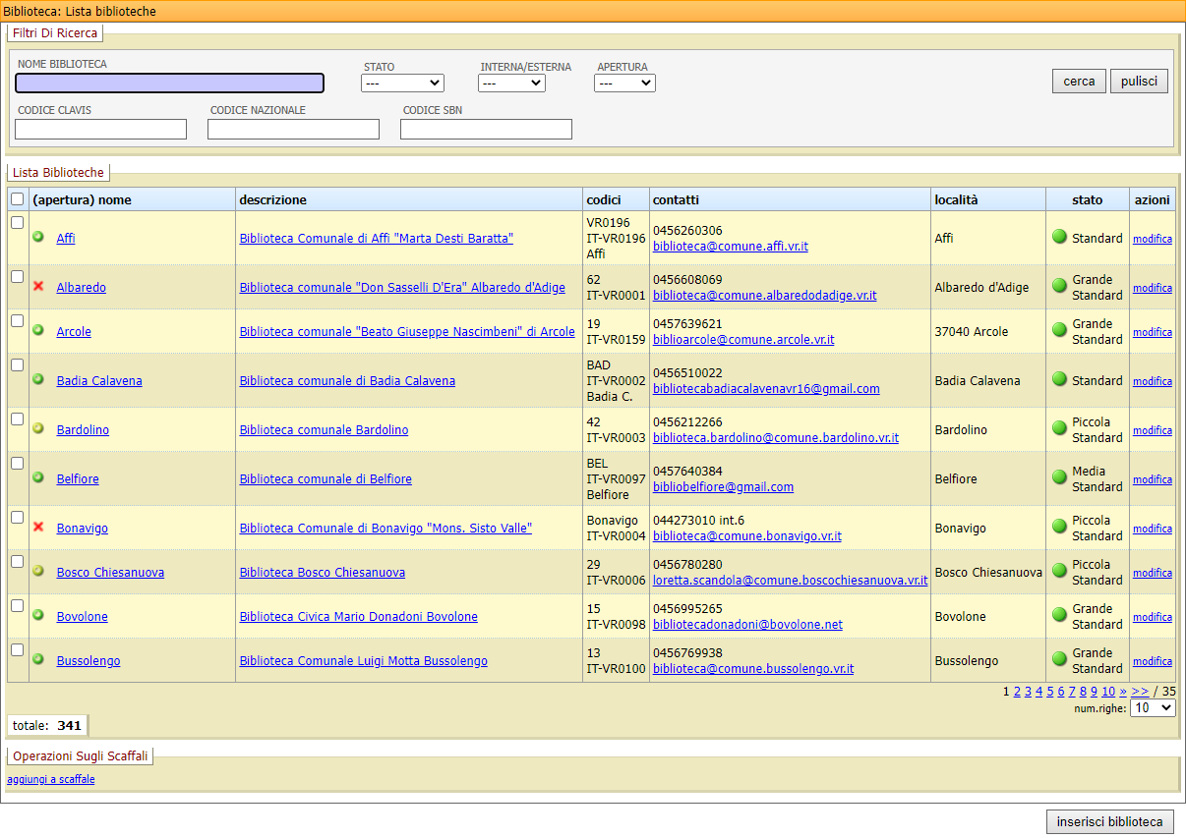Click the red X closed icon beside Albaredo
1186x838 pixels.
(x=38, y=286)
